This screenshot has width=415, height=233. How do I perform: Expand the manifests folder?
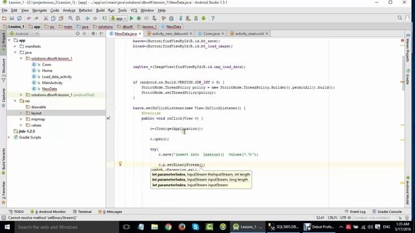[15, 47]
